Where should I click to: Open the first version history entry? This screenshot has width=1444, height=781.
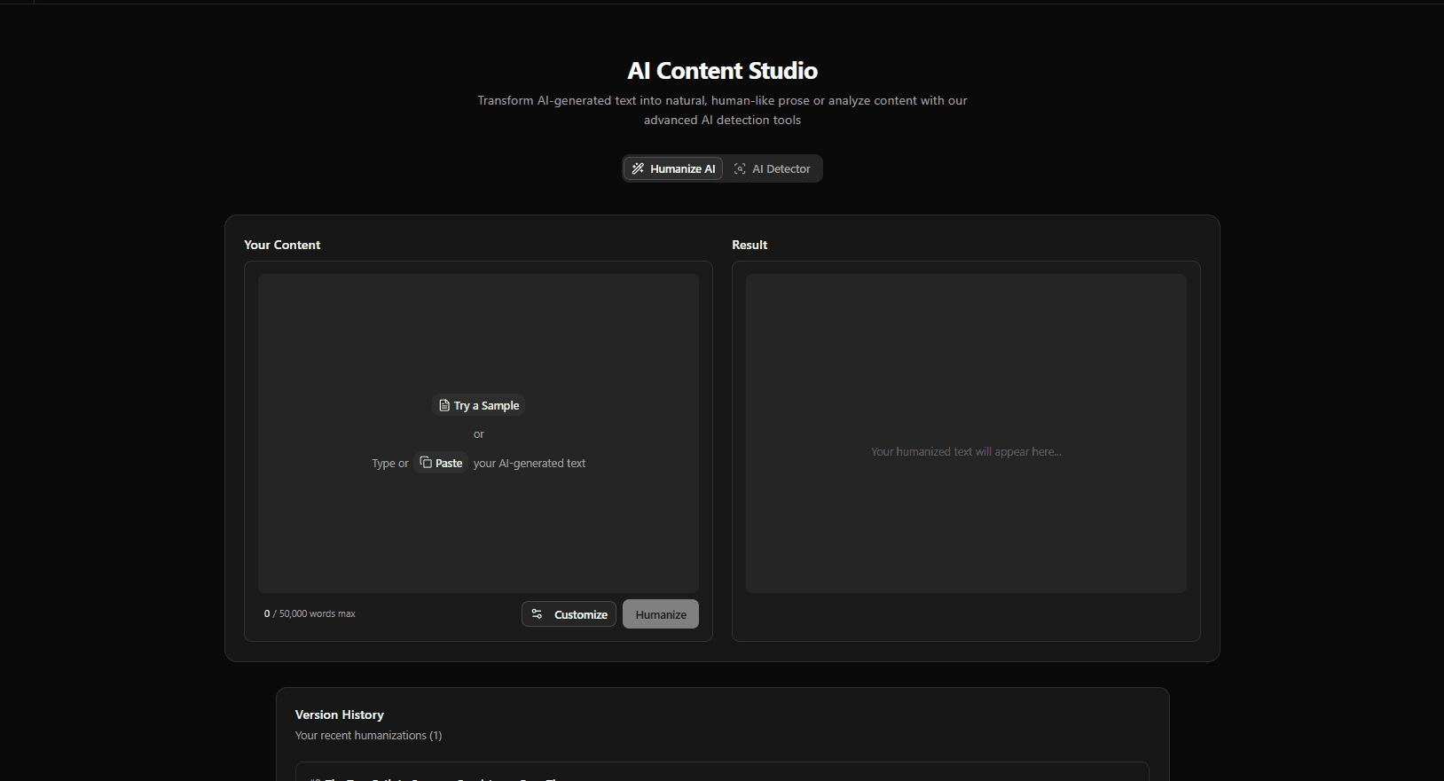pos(721,772)
